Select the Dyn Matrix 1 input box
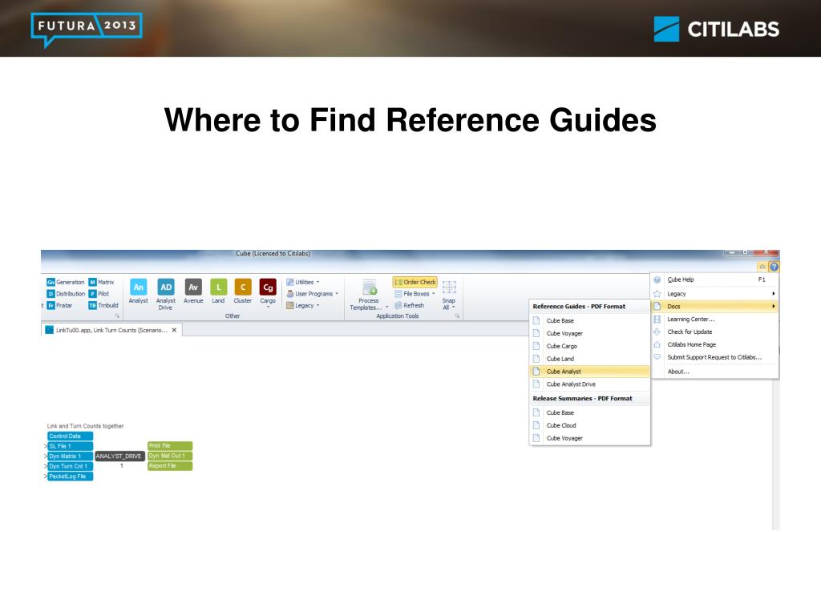The height and width of the screenshot is (615, 821). pyautogui.click(x=71, y=456)
